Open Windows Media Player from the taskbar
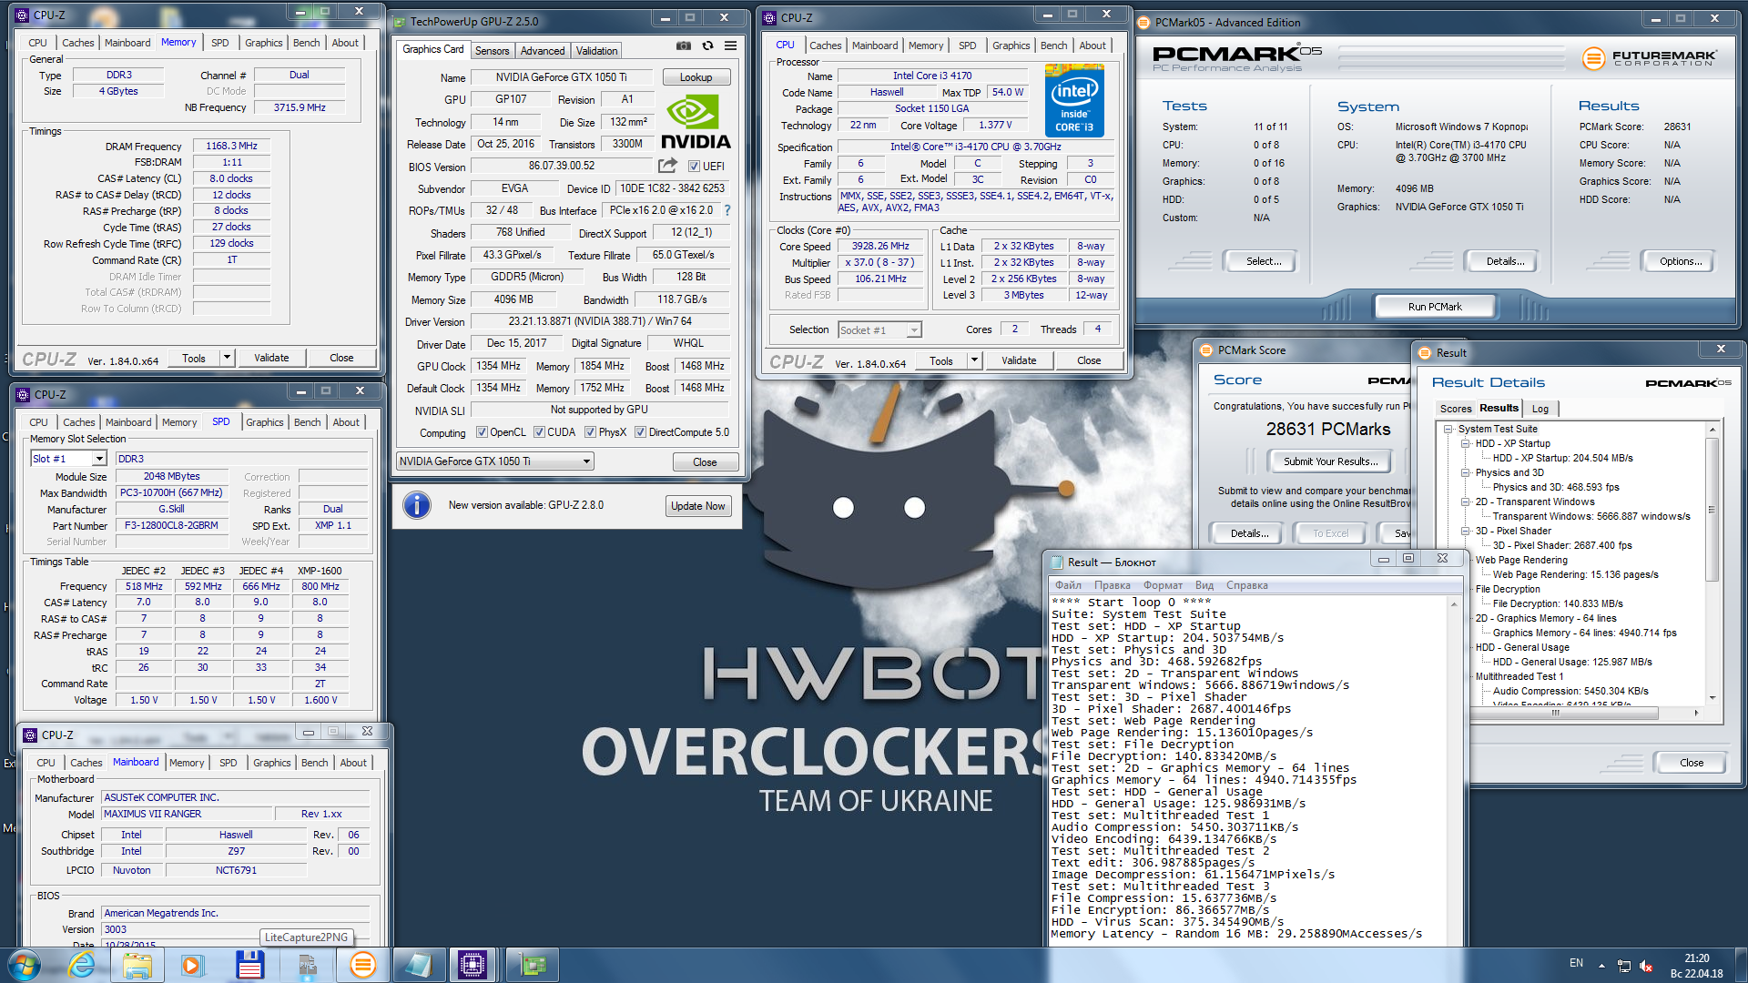The height and width of the screenshot is (983, 1748). point(192,965)
